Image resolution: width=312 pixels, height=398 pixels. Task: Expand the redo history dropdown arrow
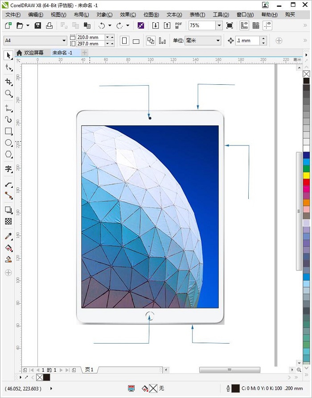click(127, 25)
